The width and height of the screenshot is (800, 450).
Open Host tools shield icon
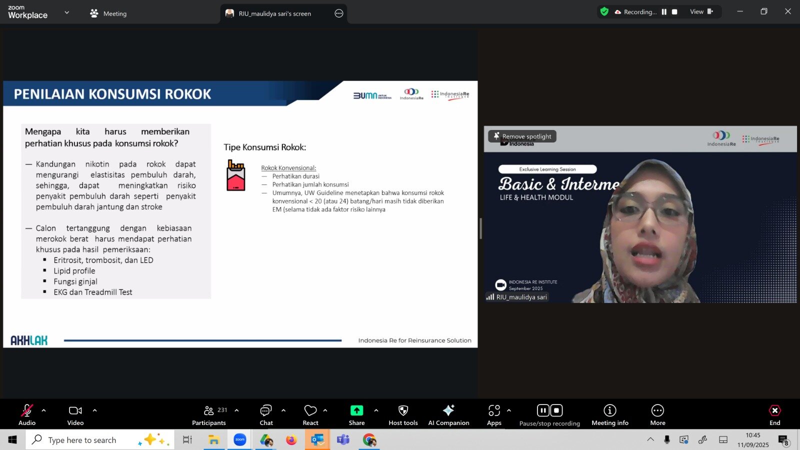pos(403,414)
